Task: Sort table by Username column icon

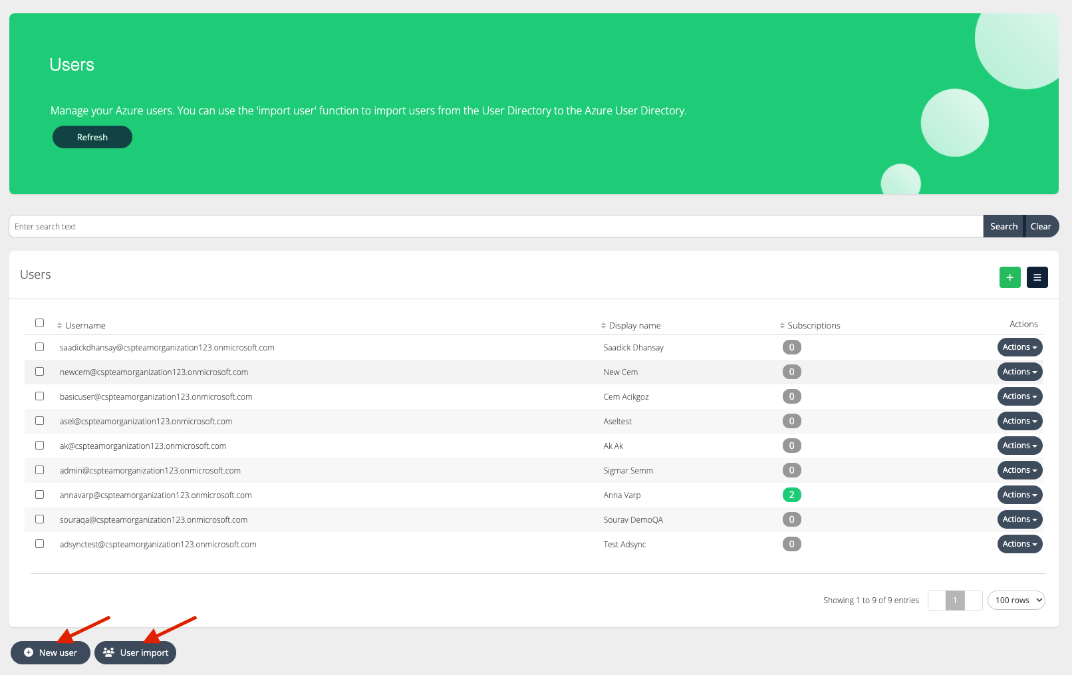Action: coord(60,326)
